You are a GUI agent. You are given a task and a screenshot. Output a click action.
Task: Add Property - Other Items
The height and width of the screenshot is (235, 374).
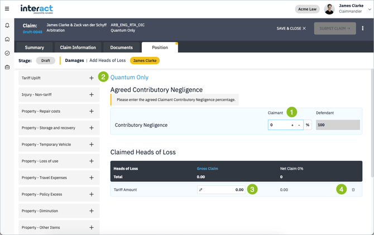click(92, 228)
